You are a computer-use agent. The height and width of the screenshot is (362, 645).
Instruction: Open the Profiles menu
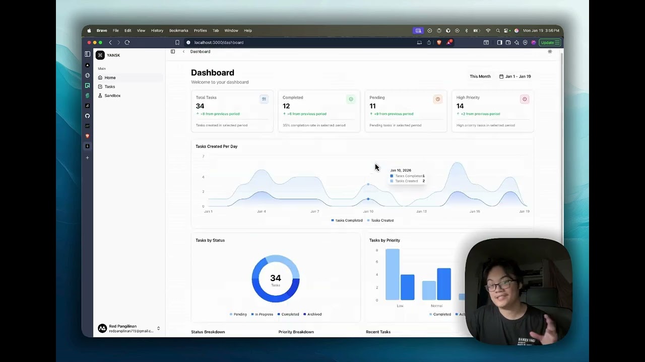201,31
